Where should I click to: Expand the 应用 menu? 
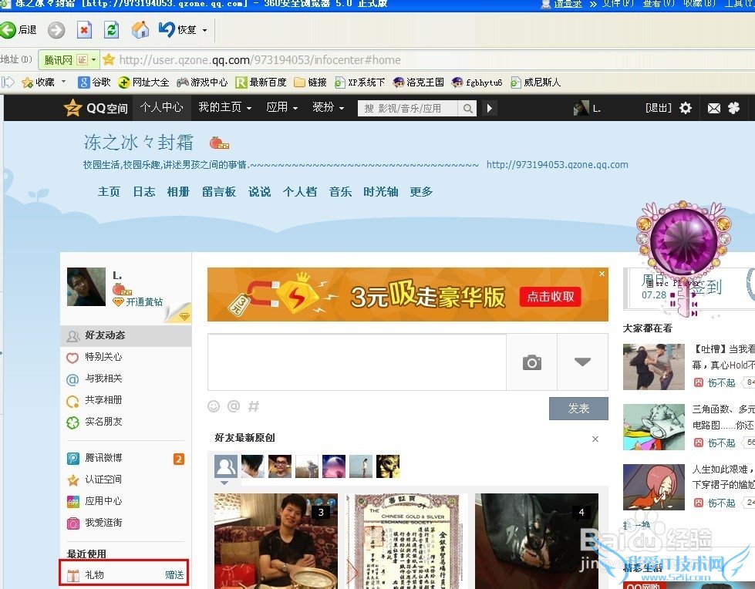pos(282,107)
